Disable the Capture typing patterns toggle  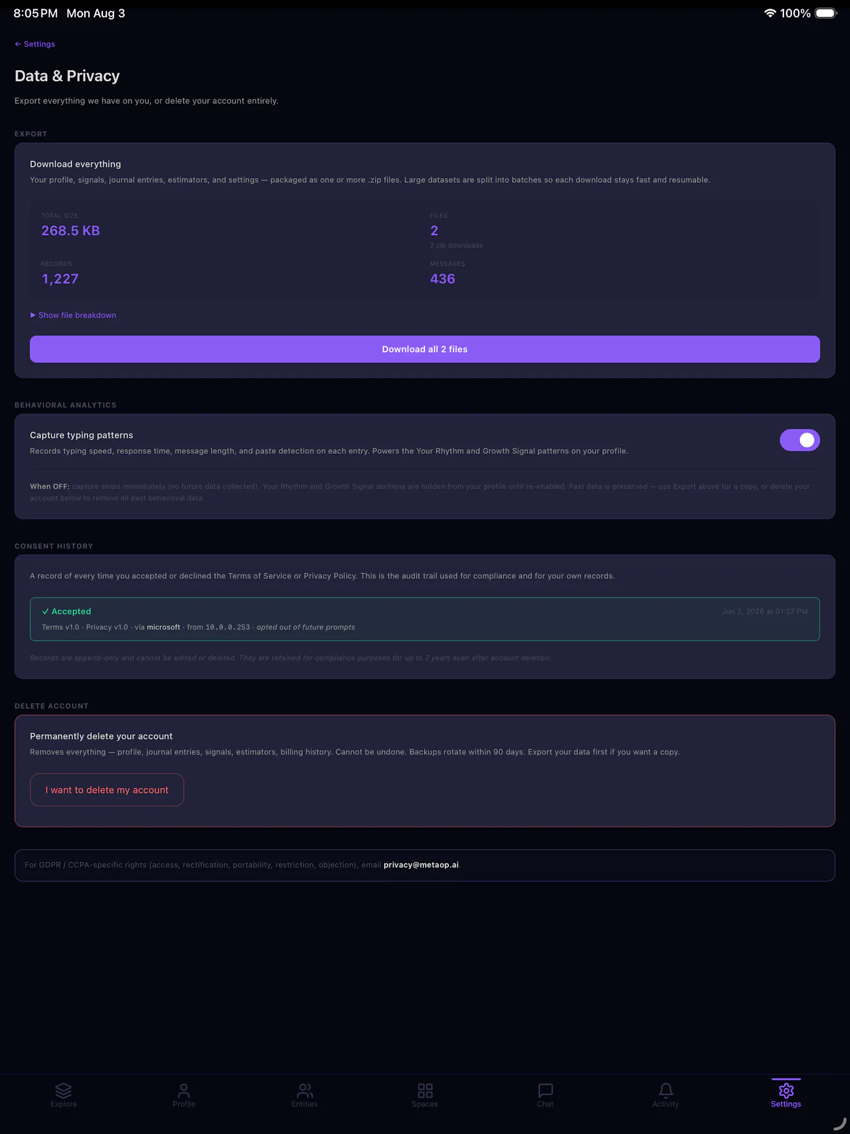[800, 440]
